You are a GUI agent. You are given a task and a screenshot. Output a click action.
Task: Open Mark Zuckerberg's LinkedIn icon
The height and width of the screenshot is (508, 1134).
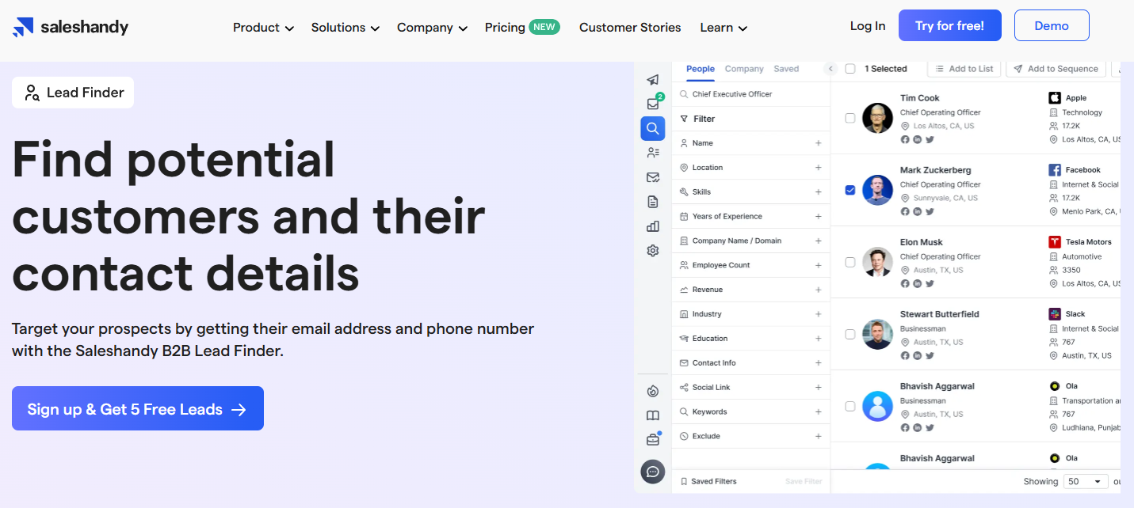(917, 211)
